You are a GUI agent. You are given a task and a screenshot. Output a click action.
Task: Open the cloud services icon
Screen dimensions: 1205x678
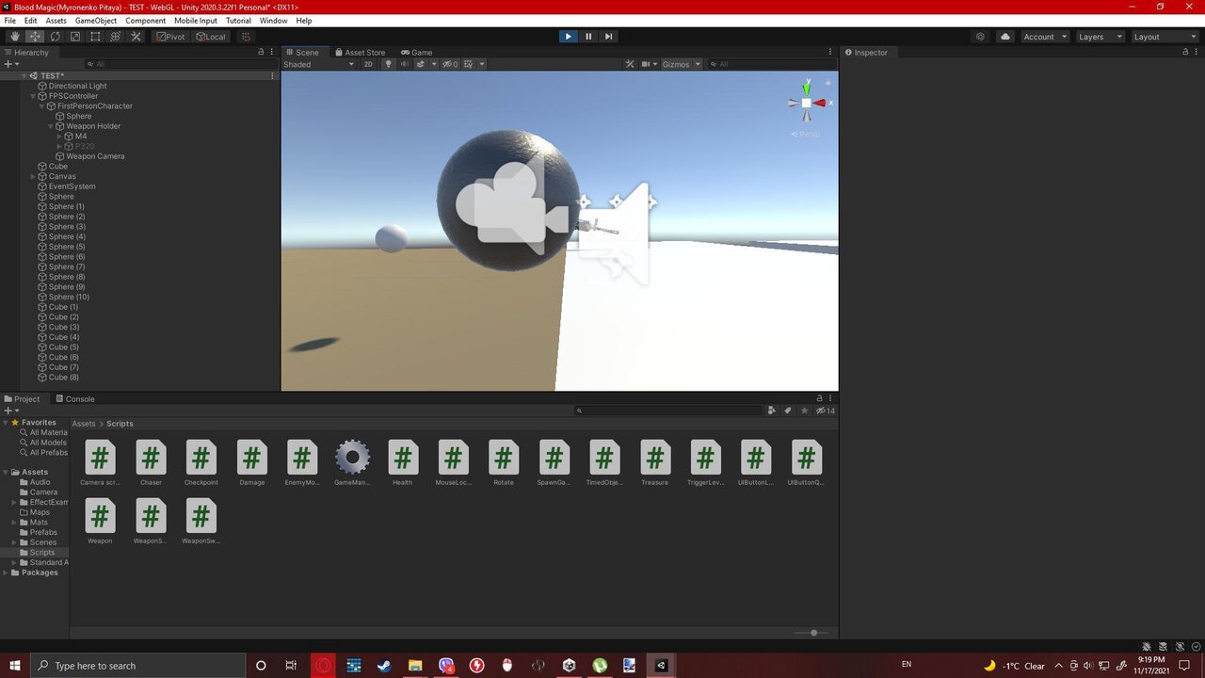(1005, 37)
